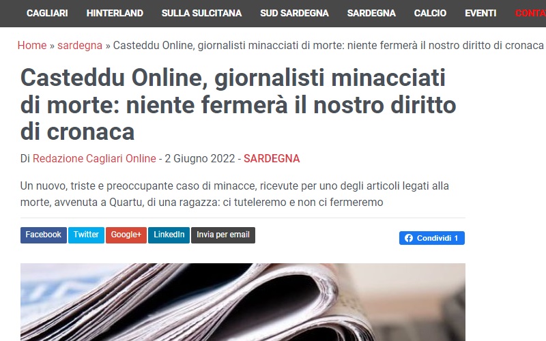Open author Redazione Cagliari Online link
The width and height of the screenshot is (546, 341).
94,159
